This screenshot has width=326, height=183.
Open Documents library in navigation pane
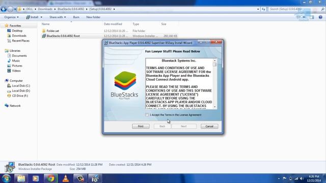tap(19, 56)
